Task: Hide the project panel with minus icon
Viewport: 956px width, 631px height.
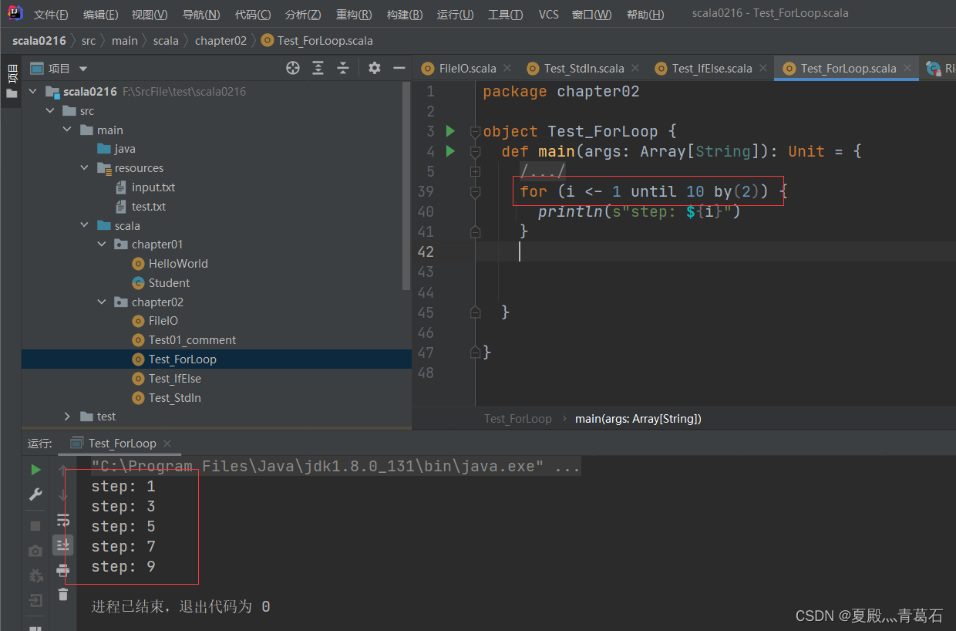Action: pos(399,68)
